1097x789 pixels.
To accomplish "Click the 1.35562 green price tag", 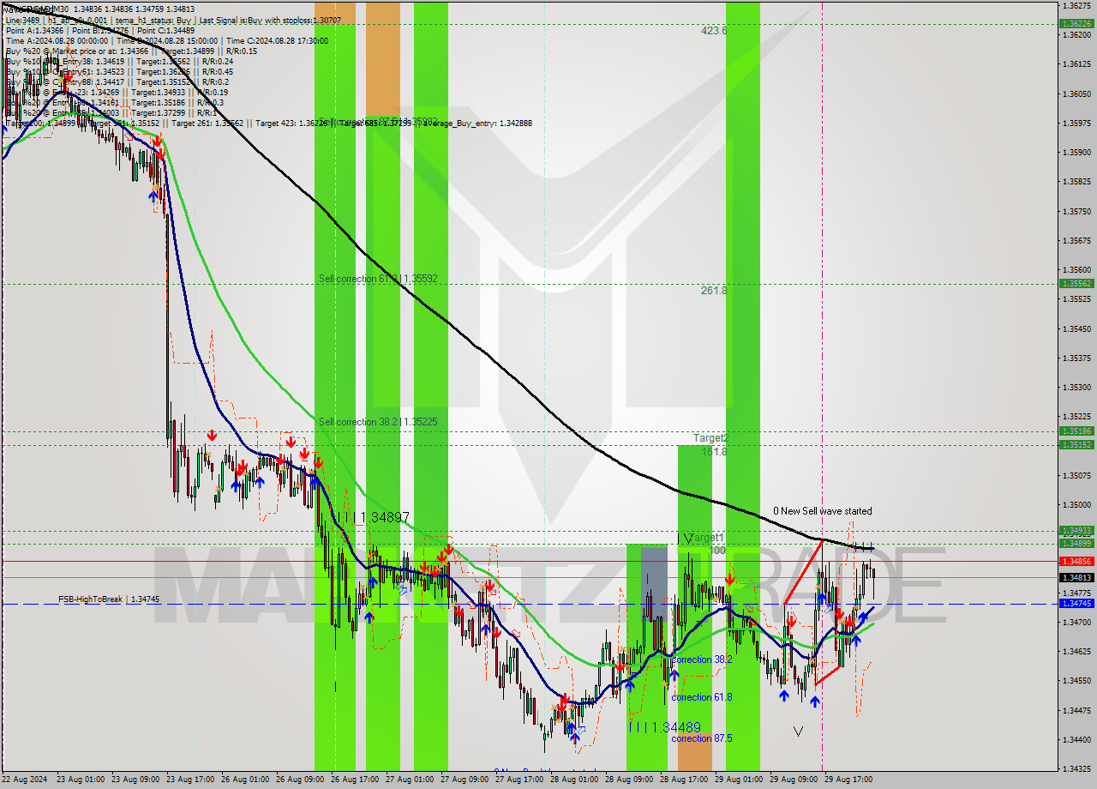I will 1076,283.
